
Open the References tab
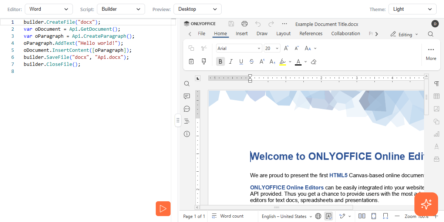311,34
